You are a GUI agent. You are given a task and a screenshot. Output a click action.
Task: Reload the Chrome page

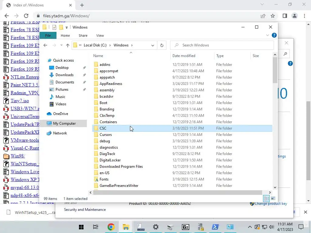pyautogui.click(x=26, y=16)
